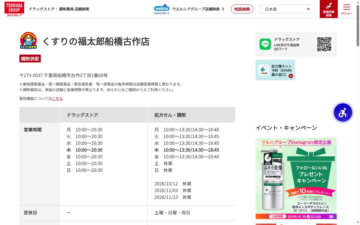This screenshot has height=225, width=360.
Task: Click the chevron after ウエルシアグループ店舗検索
Action: 223,9
